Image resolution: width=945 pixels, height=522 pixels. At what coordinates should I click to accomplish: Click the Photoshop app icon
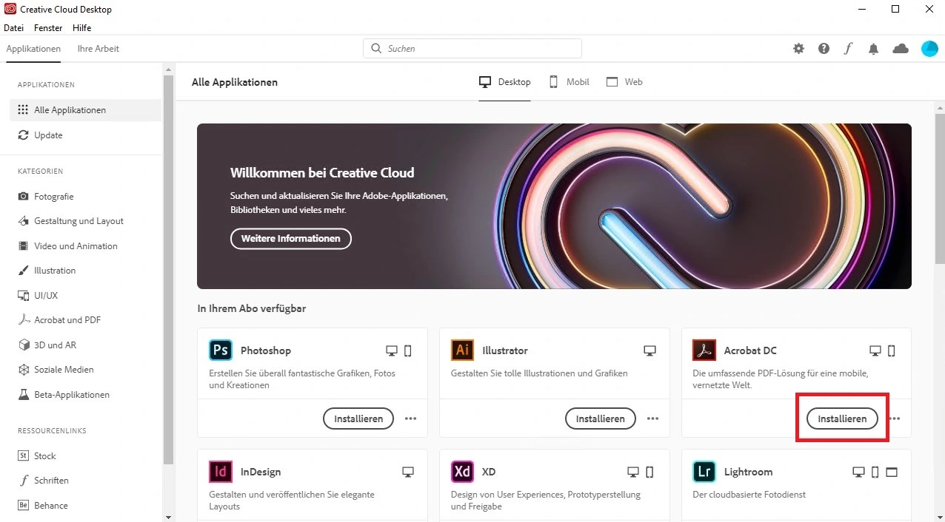[x=221, y=350]
